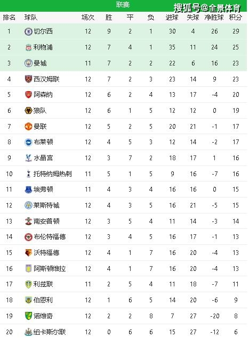Select the 联赛 tab in green header

point(123,5)
